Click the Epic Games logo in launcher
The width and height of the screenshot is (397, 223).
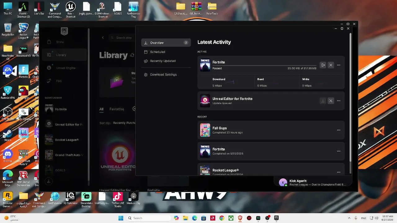coord(64,31)
